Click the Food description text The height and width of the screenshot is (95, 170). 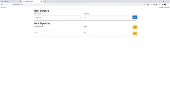coord(36,33)
